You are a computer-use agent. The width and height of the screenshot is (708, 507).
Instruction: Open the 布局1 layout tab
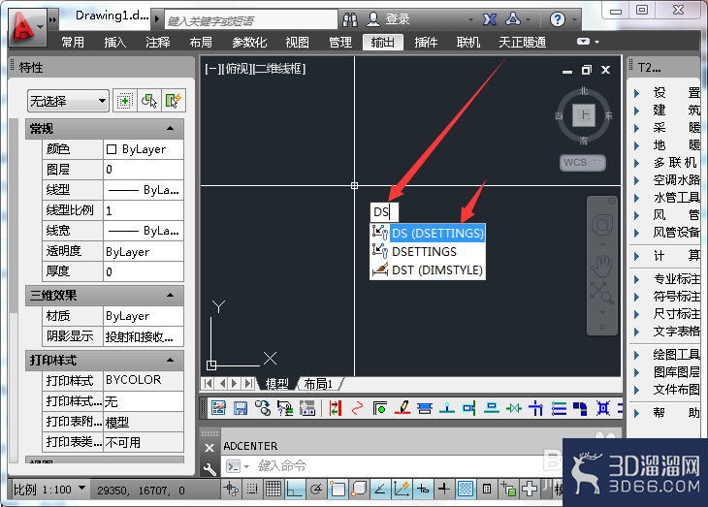318,384
